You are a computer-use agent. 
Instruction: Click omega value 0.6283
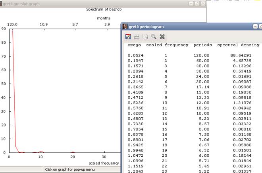click(135, 113)
